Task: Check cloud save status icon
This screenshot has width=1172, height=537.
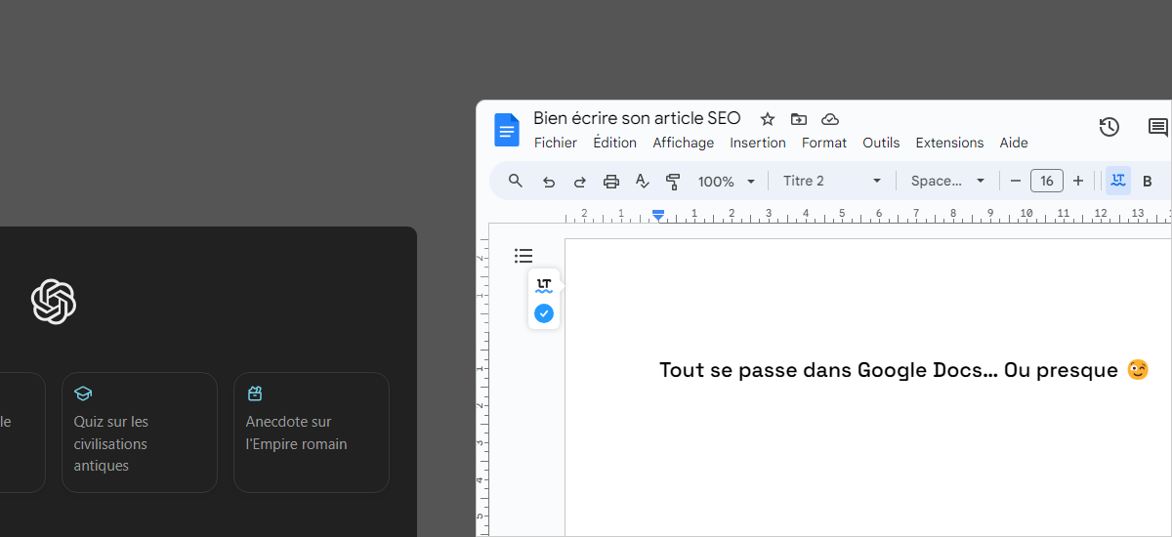Action: pos(830,119)
